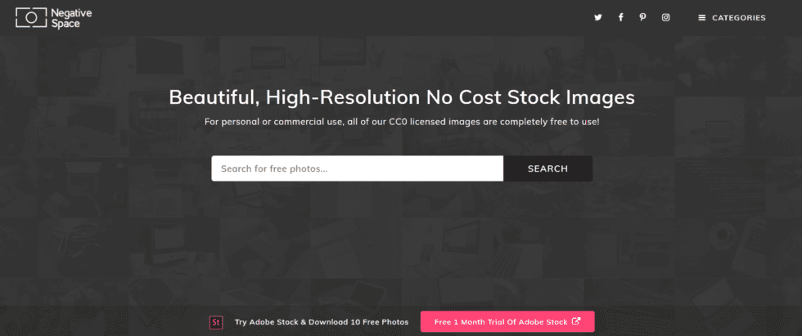Click the Negative Space camera logo icon

click(x=32, y=17)
